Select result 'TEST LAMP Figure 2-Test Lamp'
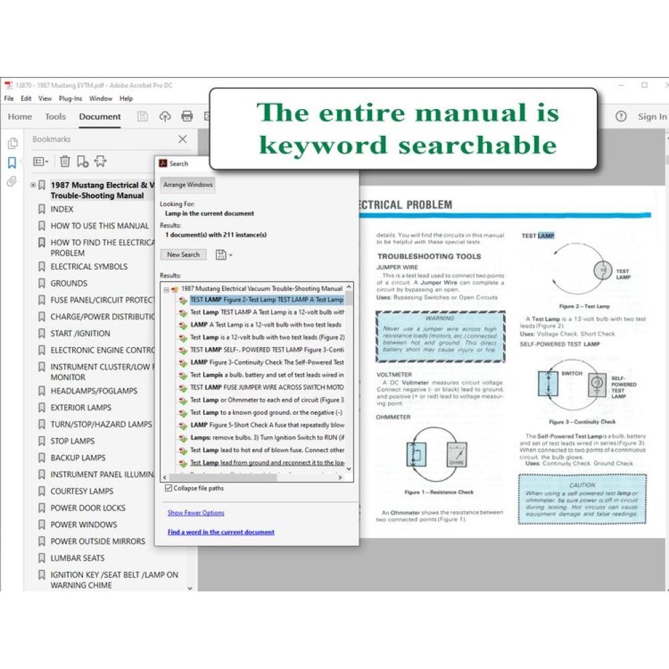Image resolution: width=669 pixels, height=669 pixels. click(267, 300)
